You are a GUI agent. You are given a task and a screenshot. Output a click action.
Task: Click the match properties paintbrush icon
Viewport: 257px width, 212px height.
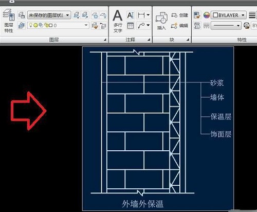coord(197,15)
